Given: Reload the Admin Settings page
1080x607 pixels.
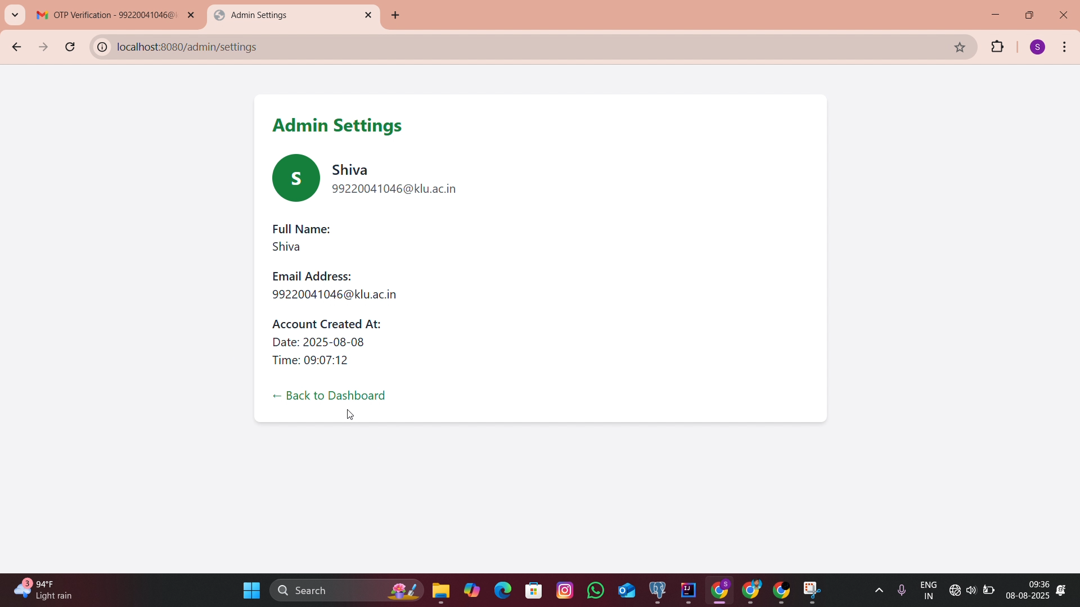Looking at the screenshot, I should tap(70, 47).
